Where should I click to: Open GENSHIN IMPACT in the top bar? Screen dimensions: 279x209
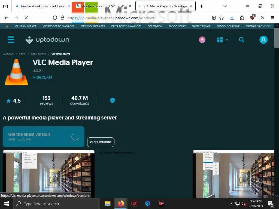point(26,26)
